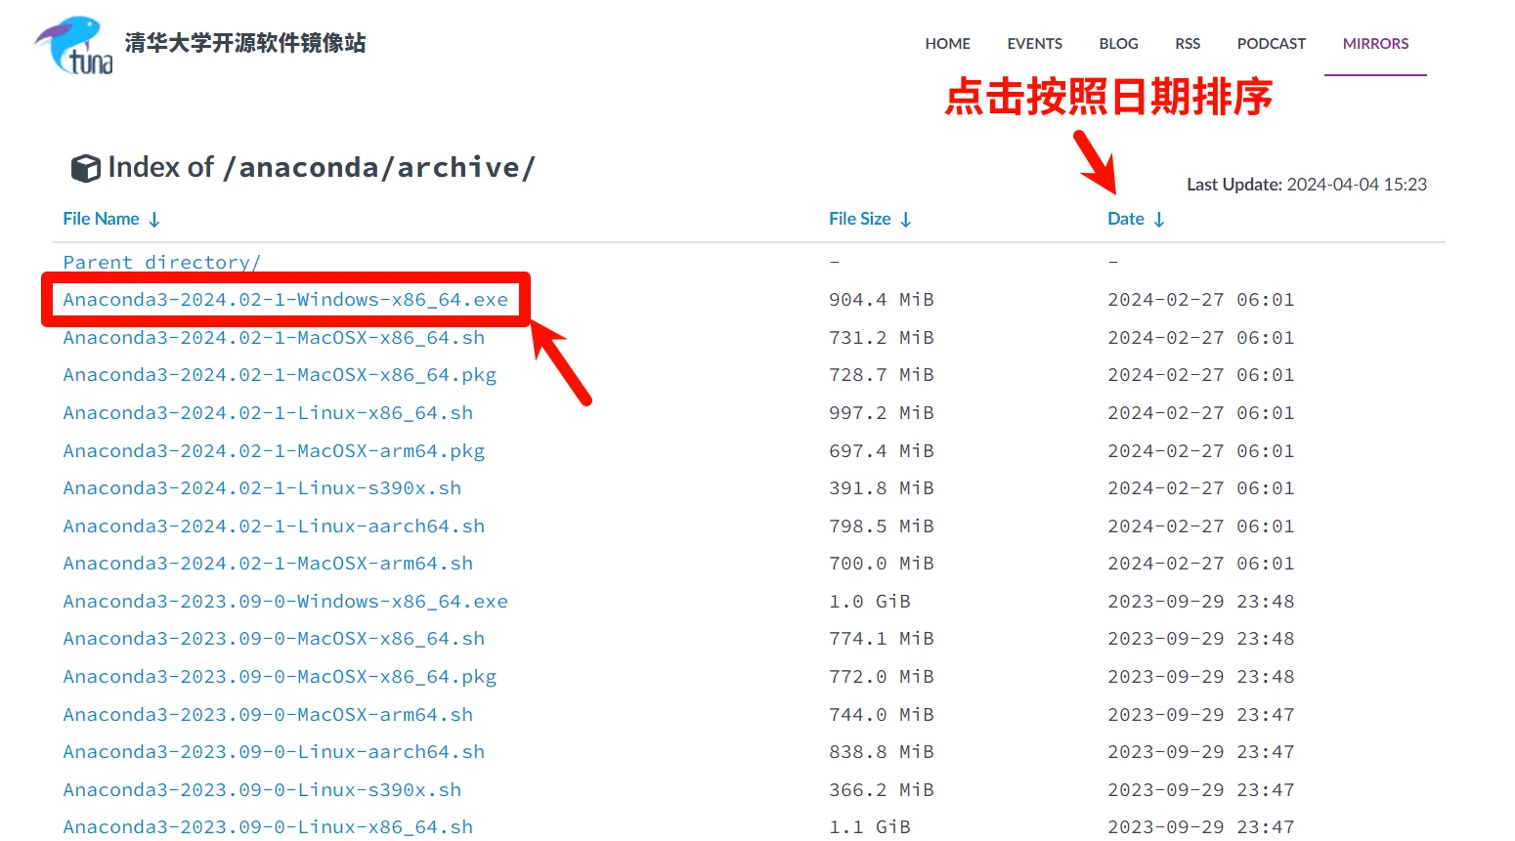Select the 774.1 MiB size cell

point(882,639)
